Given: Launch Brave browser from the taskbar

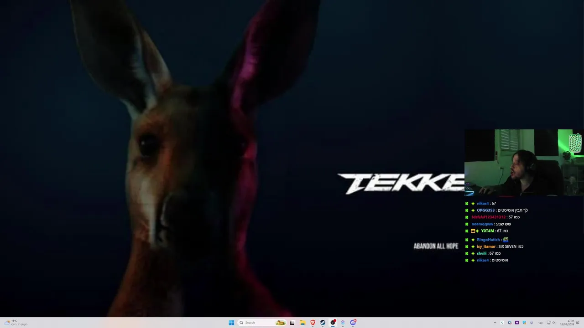Looking at the screenshot, I should pyautogui.click(x=313, y=323).
